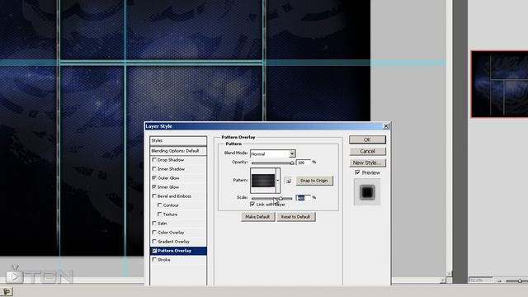Select the Gradient Overlay label
Screen dimensions: 528x297
173,242
